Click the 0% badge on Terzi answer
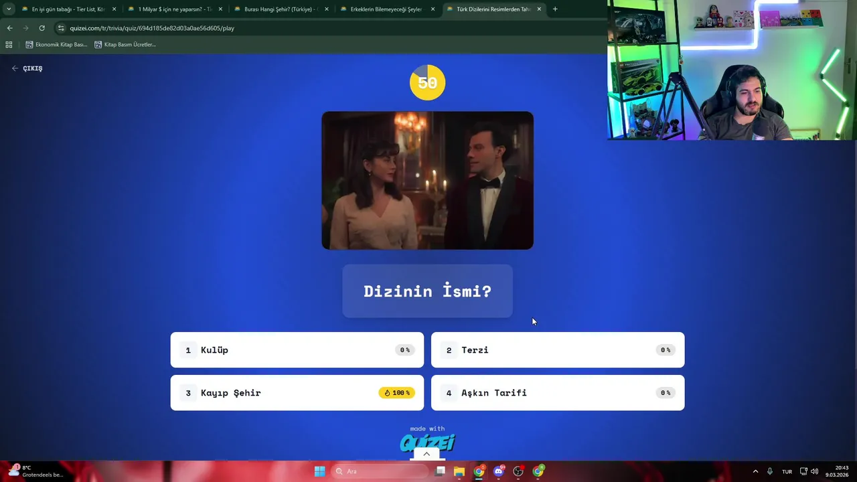Image resolution: width=857 pixels, height=482 pixels. pyautogui.click(x=666, y=350)
